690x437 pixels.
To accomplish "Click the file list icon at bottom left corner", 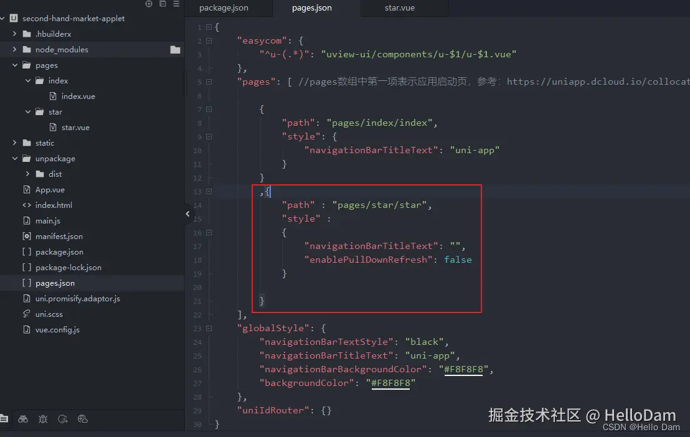I will 6,419.
